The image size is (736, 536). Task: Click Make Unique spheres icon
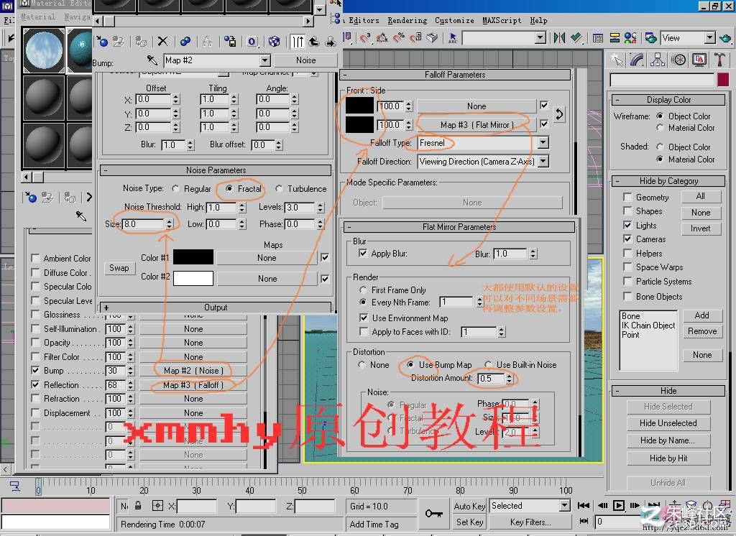[x=185, y=41]
